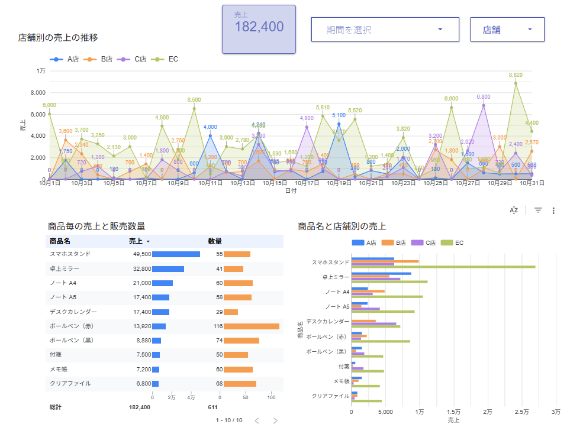Open the 期間を選択 date range dropdown
Screen dimensions: 583x437
click(385, 30)
